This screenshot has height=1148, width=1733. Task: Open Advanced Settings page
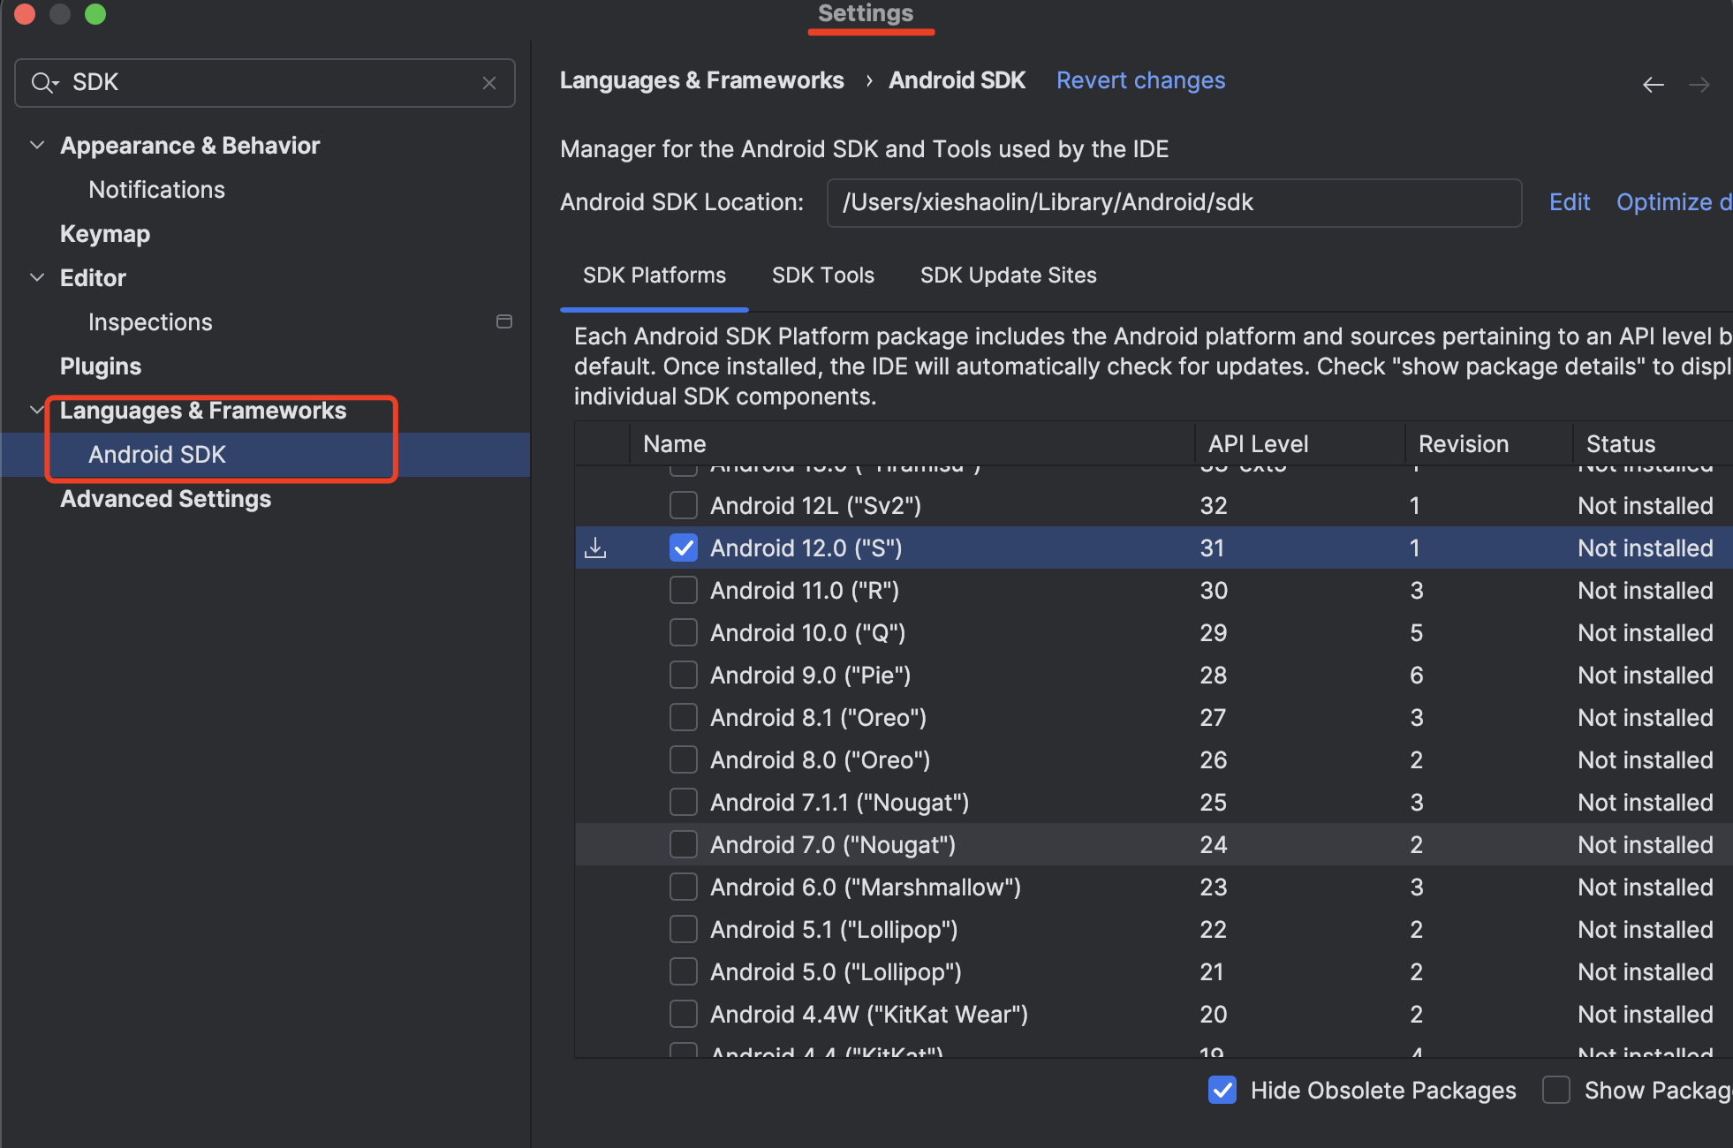pos(166,499)
